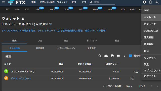Switch to the ポジション tab
Screen dimensions: 161x91
coord(91,41)
